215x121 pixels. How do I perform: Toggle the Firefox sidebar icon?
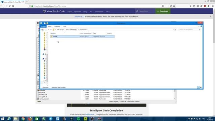[198, 6]
